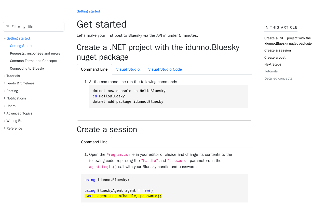Jump to Create a session heading
This screenshot has width=326, height=204.
(x=277, y=50)
